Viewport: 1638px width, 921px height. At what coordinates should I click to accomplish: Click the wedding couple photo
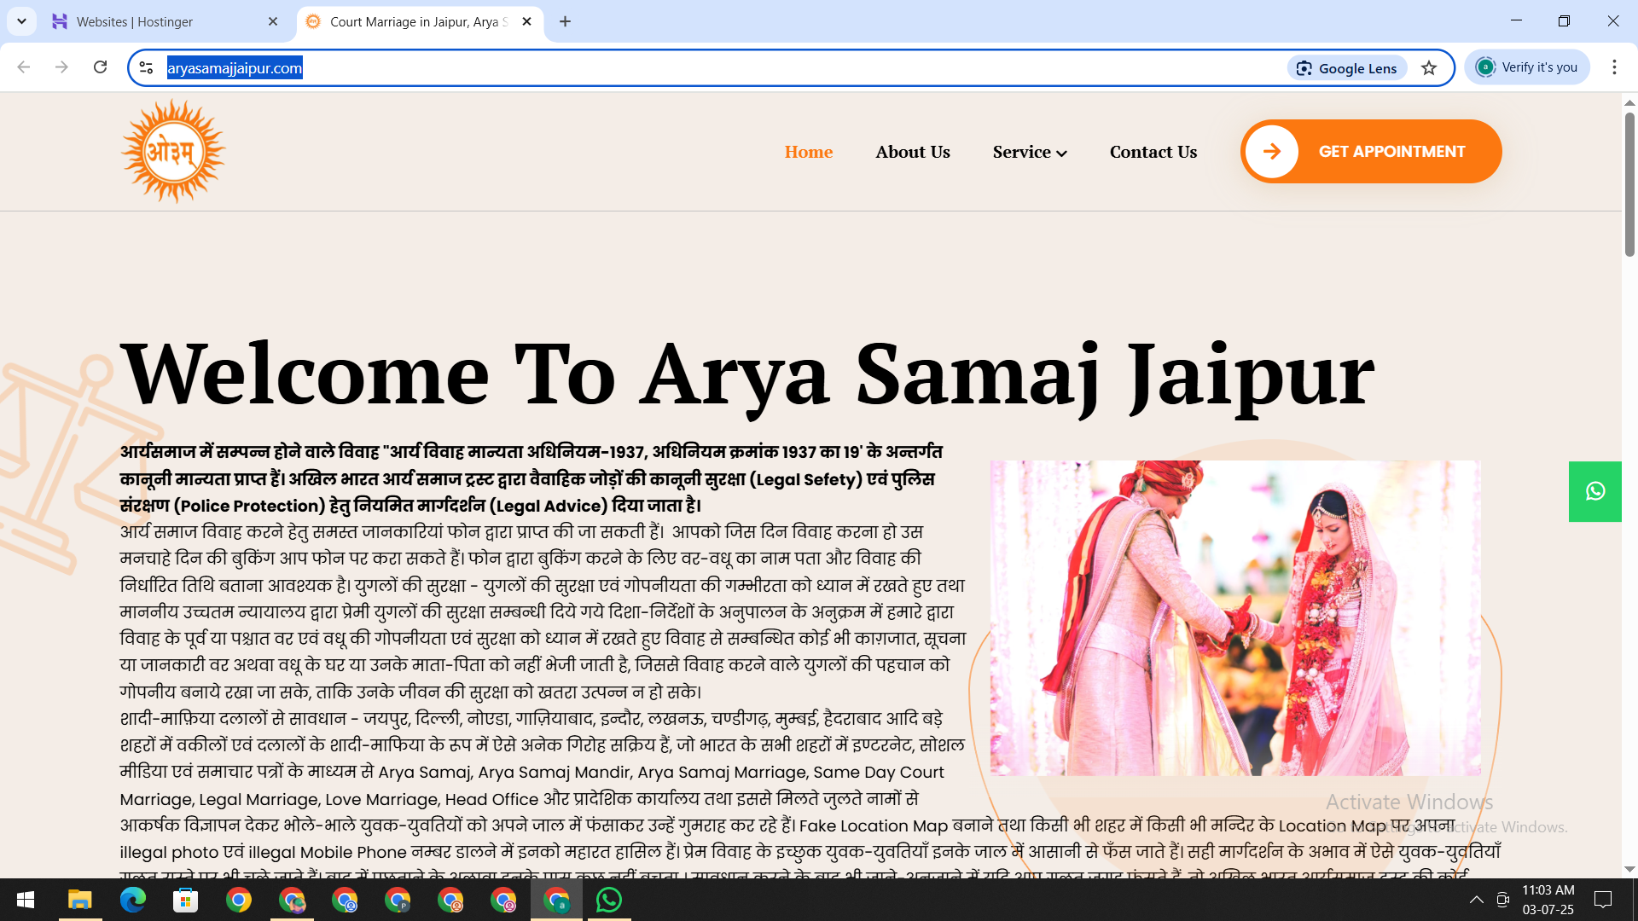(1235, 617)
